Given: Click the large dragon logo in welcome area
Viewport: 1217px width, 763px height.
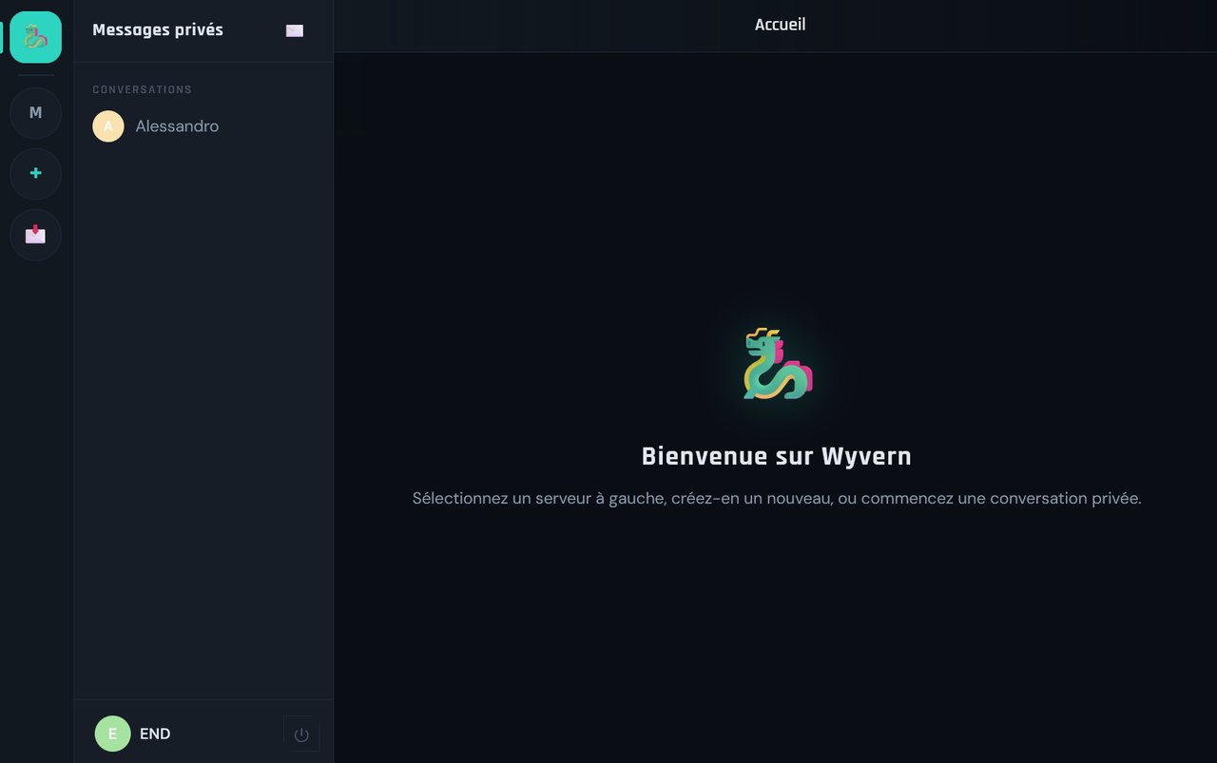Looking at the screenshot, I should [x=777, y=363].
